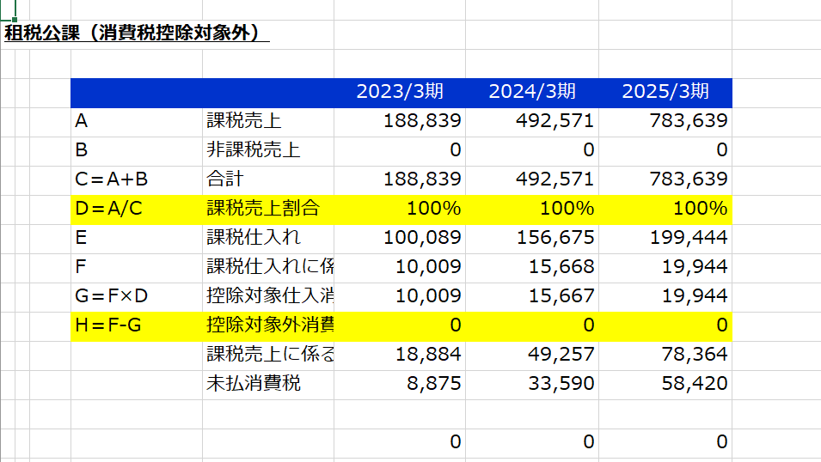Select the value 58,420
This screenshot has width=821, height=462.
click(665, 384)
